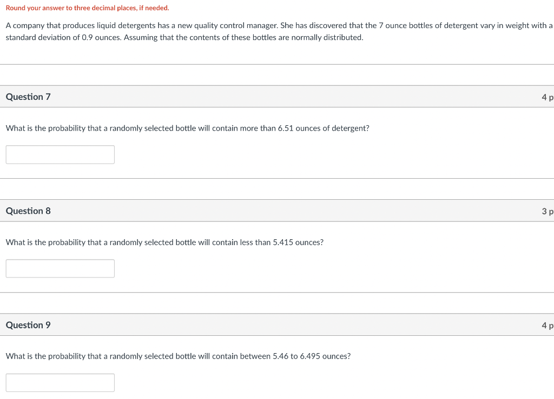Click the Question 7 probability question text
Viewport: 554px width, 399px height.
click(187, 128)
